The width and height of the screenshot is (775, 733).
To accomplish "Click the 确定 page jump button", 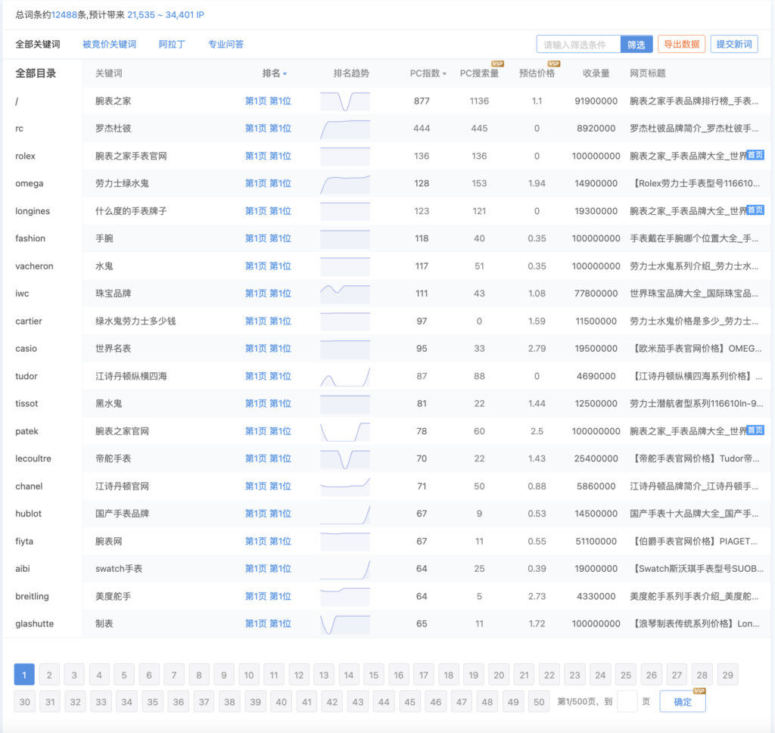I will pyautogui.click(x=683, y=701).
